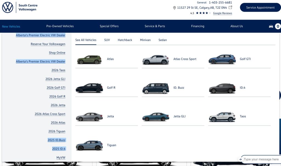Choose the ID. Buzz van image
Viewport: 281px width, 166px height.
tap(156, 88)
